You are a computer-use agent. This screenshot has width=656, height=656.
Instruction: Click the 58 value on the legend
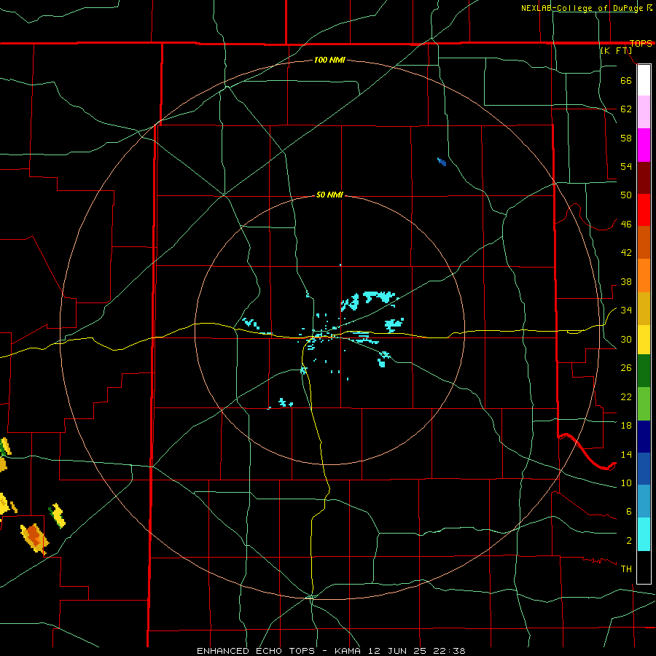coord(626,138)
